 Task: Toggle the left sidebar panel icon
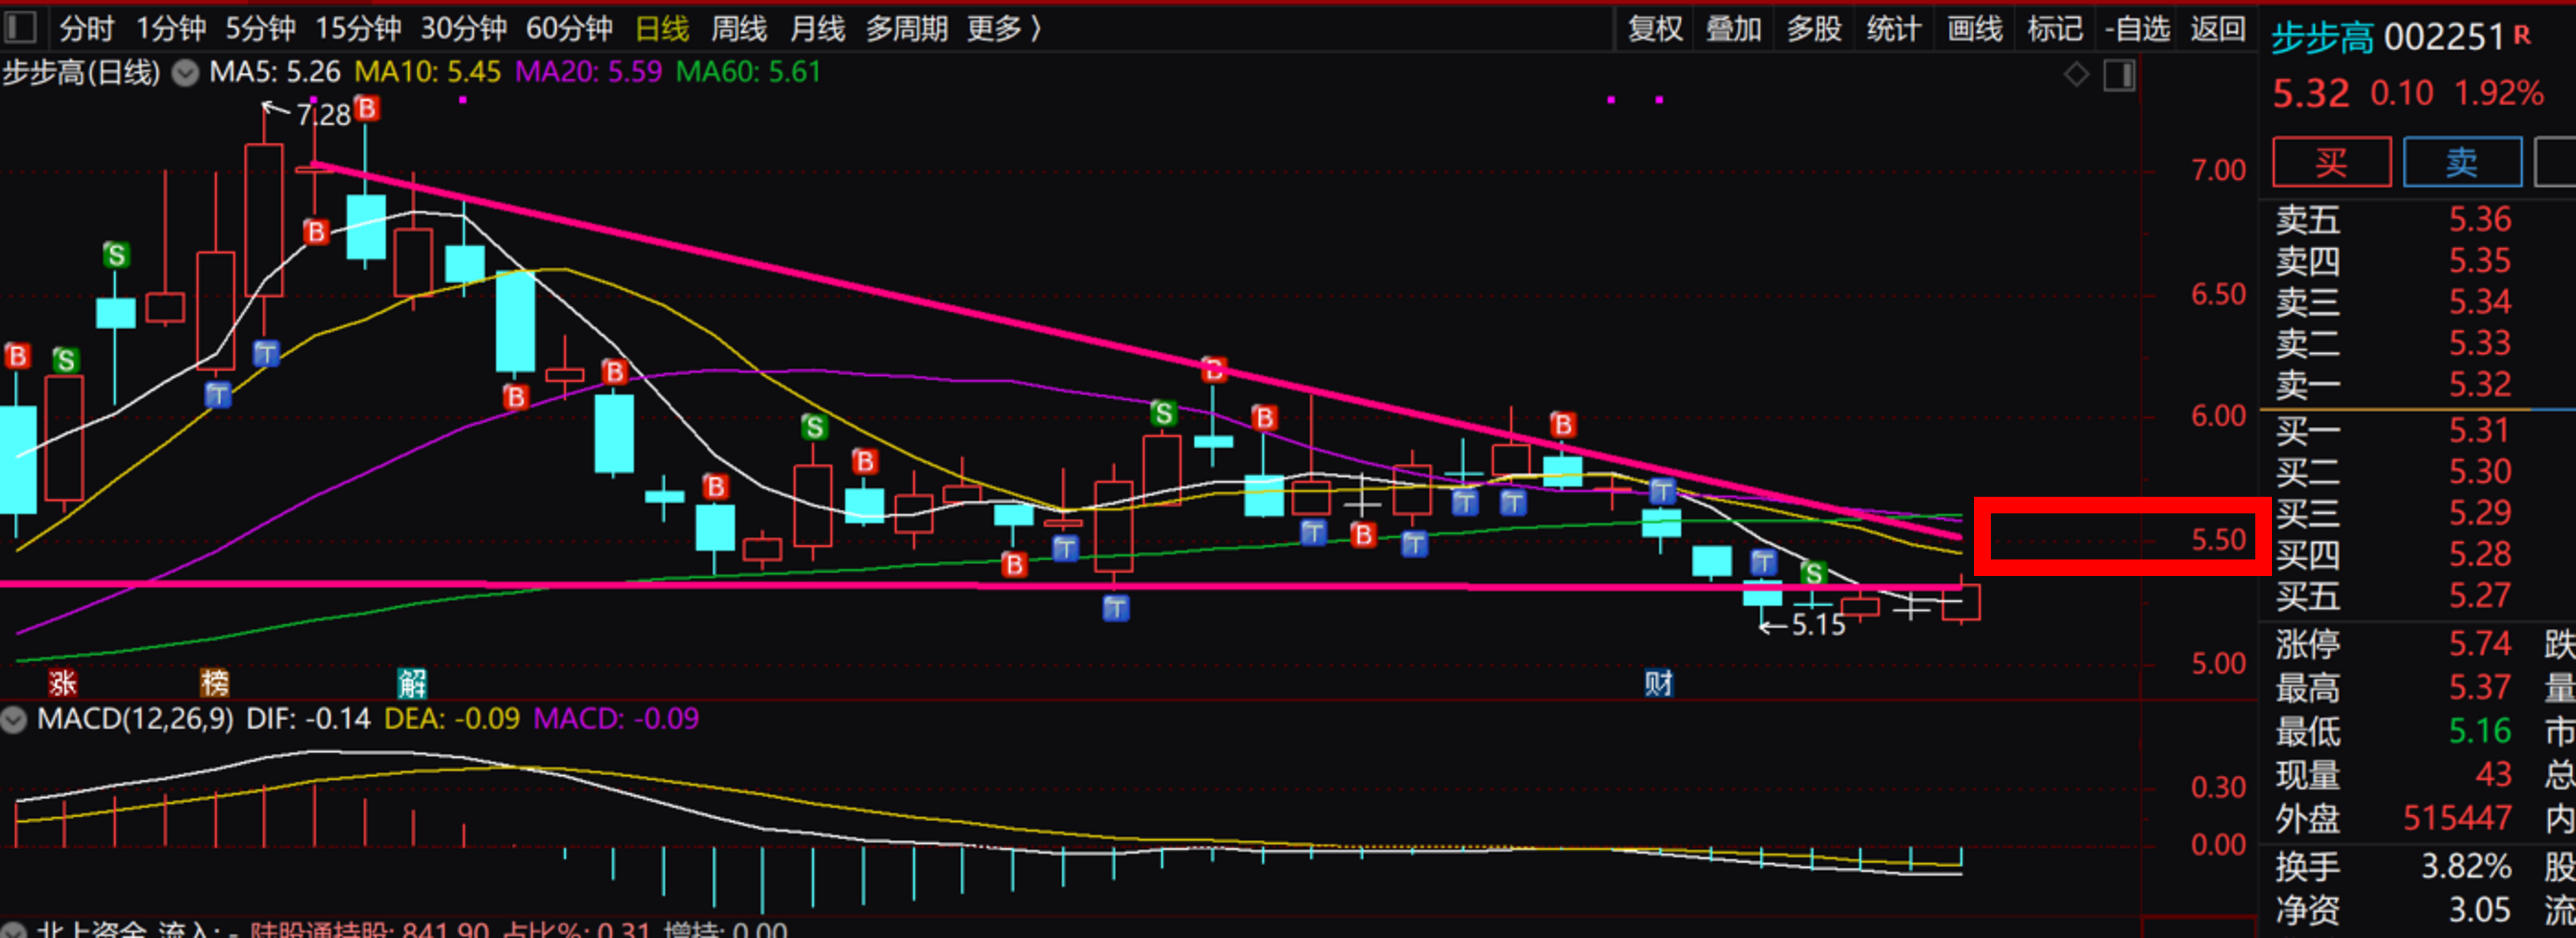(20, 27)
